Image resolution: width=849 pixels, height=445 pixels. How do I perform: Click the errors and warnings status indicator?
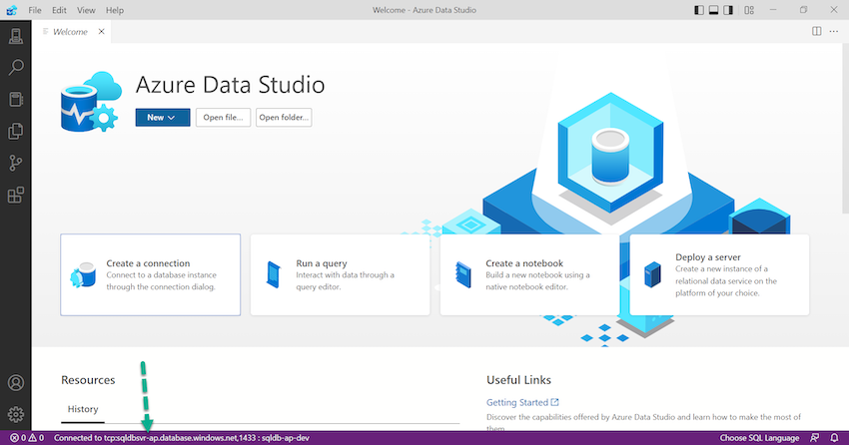point(27,438)
